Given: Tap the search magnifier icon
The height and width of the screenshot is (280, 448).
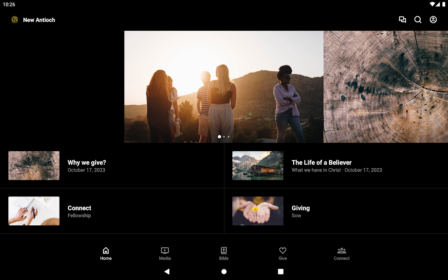Looking at the screenshot, I should (418, 20).
